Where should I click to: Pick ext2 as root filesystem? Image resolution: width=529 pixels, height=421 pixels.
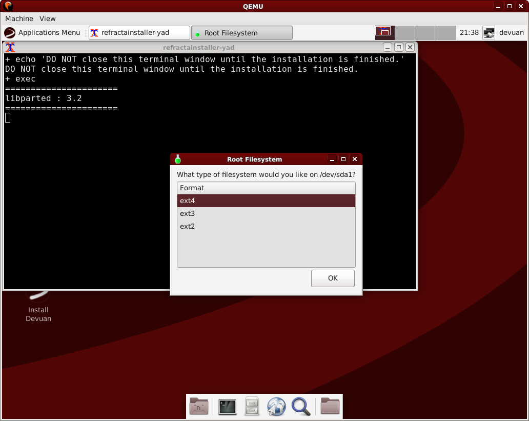coord(266,227)
